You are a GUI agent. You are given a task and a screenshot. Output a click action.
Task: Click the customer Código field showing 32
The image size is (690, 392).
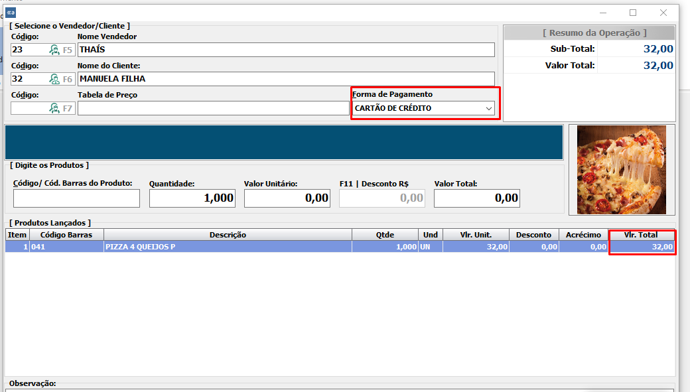[x=28, y=79]
